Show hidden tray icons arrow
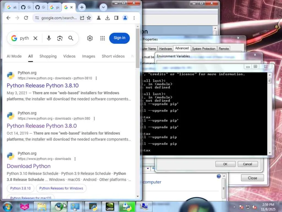The height and width of the screenshot is (212, 282). point(234,207)
